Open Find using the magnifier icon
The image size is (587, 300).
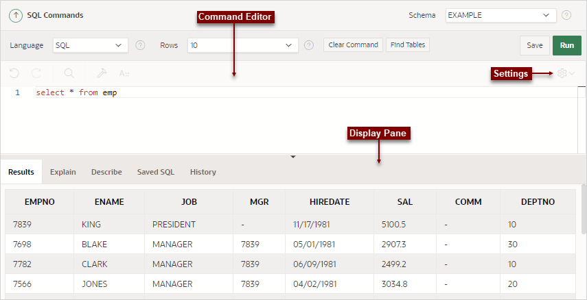69,73
